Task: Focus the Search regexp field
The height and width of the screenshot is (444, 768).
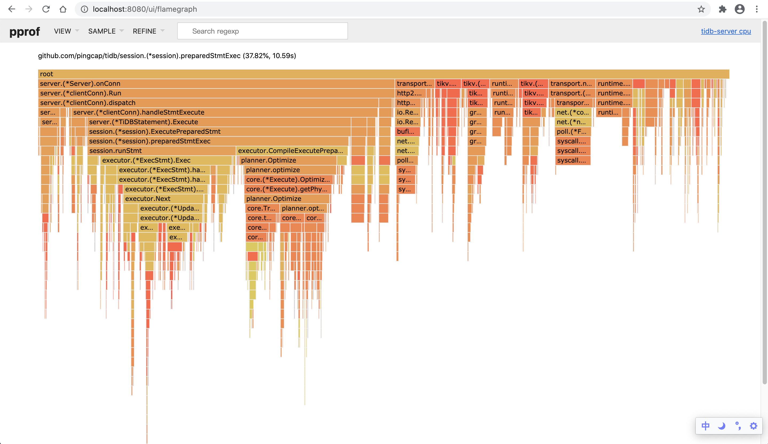Action: 262,31
